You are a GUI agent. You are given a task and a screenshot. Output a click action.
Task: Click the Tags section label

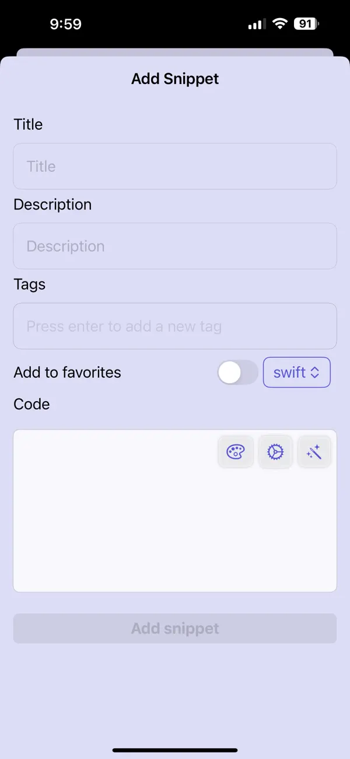pyautogui.click(x=29, y=284)
